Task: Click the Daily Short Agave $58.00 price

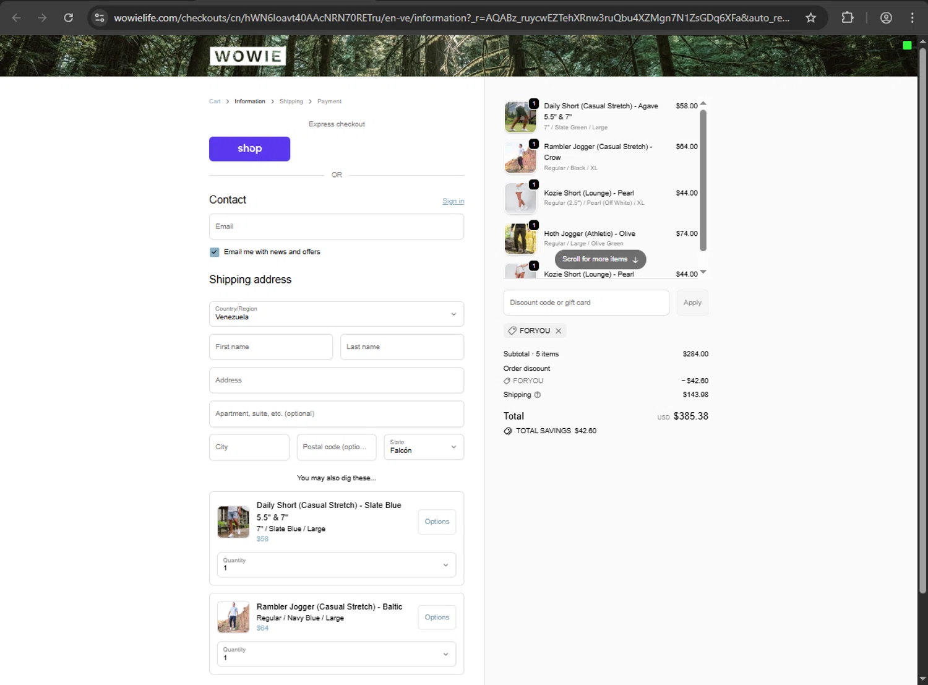Action: coord(687,106)
